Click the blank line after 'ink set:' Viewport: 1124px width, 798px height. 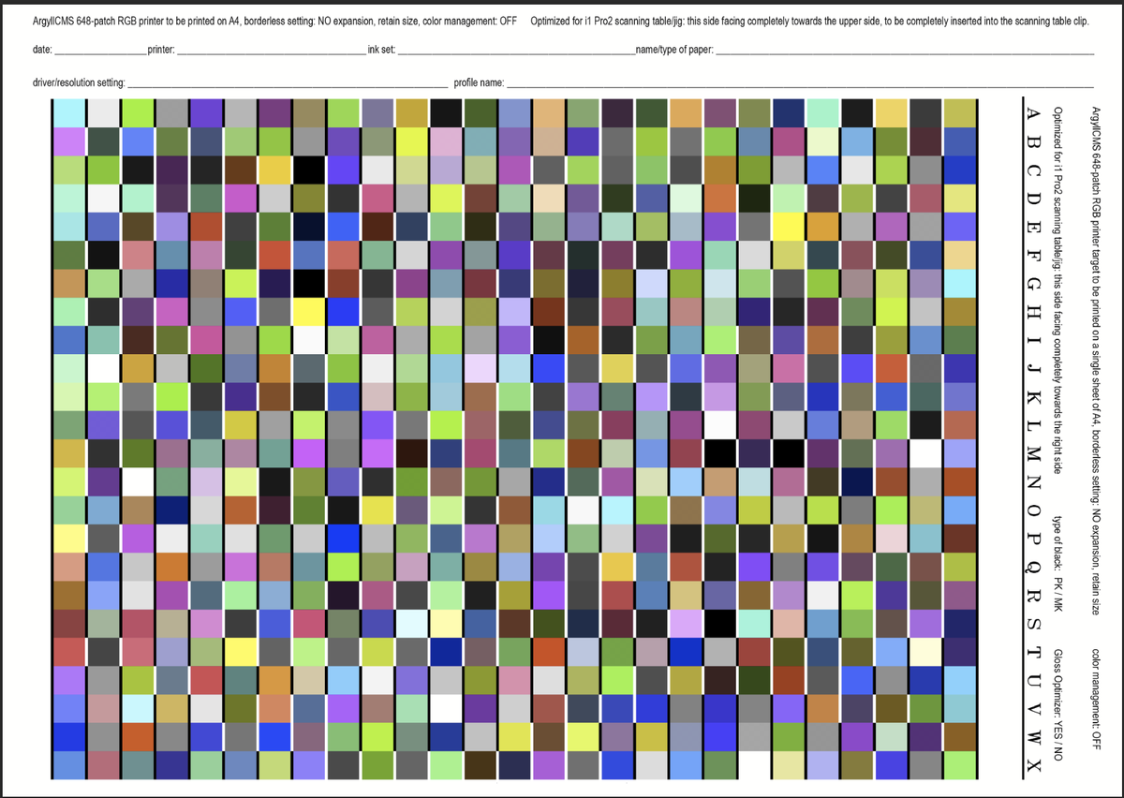(517, 50)
